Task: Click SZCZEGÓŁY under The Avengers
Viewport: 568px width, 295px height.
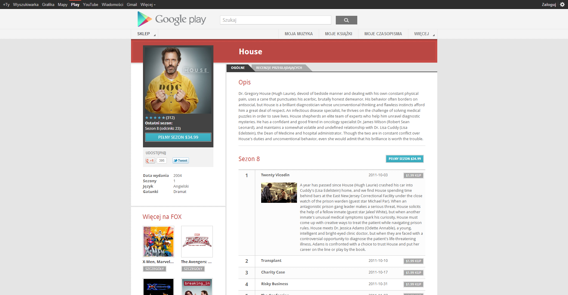Action: (x=193, y=269)
